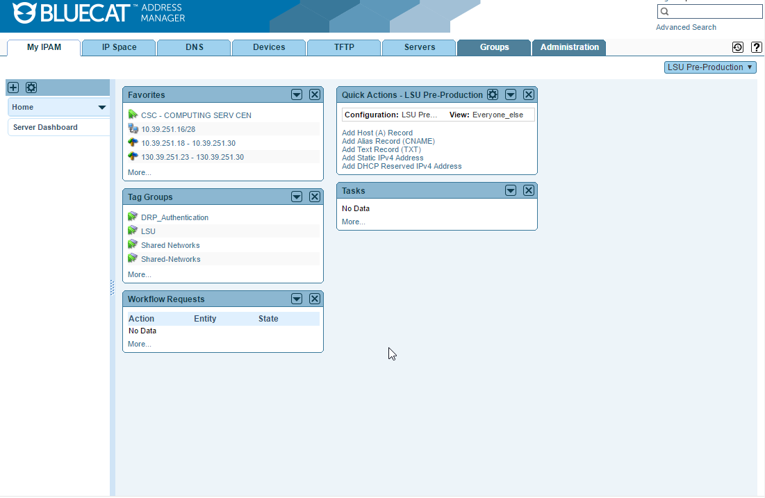Click the Shared Networks tag group icon
Image resolution: width=765 pixels, height=498 pixels.
pos(133,244)
